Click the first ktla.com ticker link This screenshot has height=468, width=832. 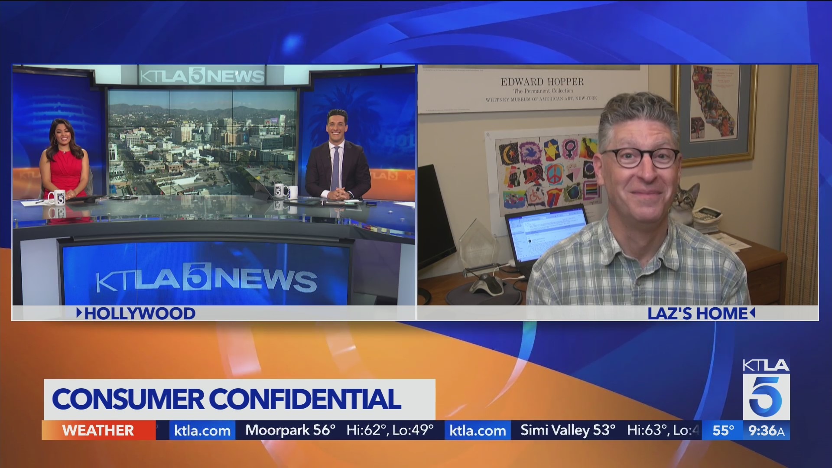click(x=202, y=430)
